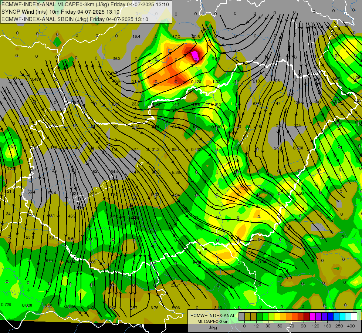Image resolution: width=362 pixels, height=333 pixels.
Task: Click the map value '46.9'
Action: pos(72,216)
